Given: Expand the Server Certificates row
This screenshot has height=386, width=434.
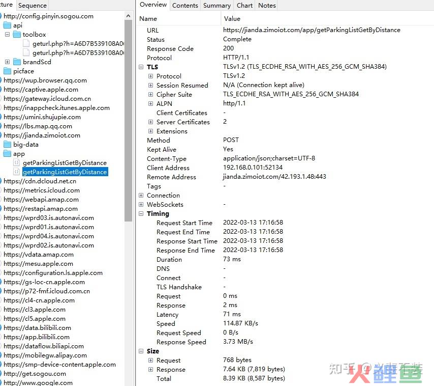Looking at the screenshot, I should pyautogui.click(x=150, y=122).
